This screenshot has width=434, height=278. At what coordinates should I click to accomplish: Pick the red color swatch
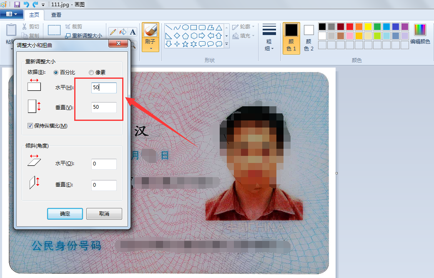point(350,27)
